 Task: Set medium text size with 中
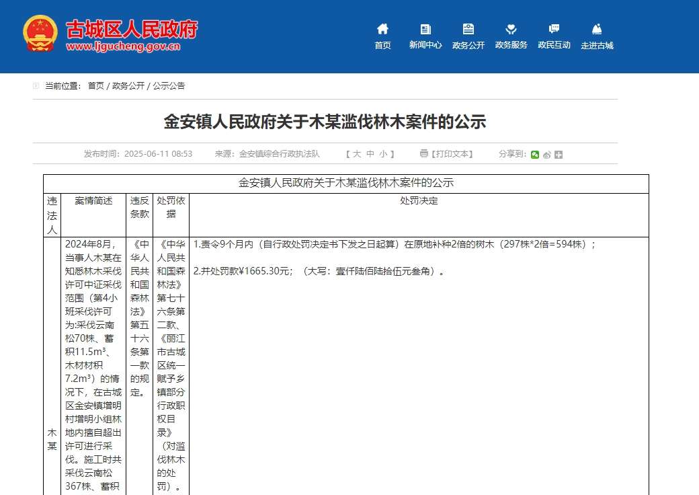coord(370,153)
